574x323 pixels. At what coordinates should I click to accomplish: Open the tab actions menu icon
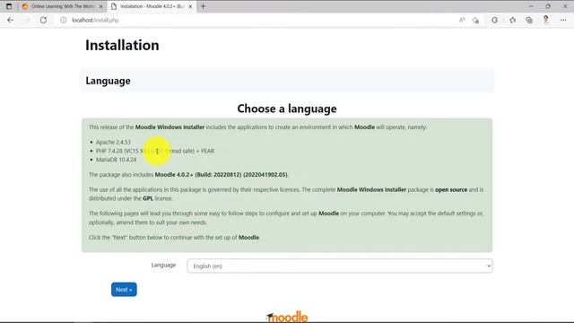tap(9, 6)
